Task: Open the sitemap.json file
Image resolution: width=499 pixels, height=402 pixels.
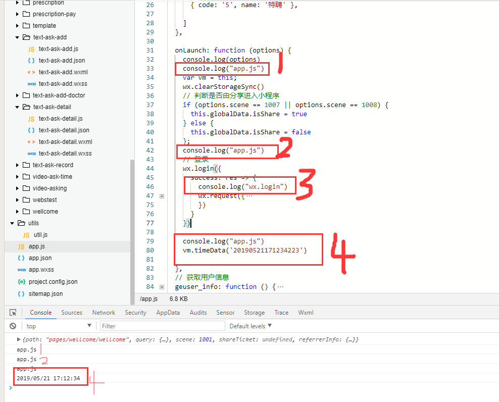Action: coord(45,294)
